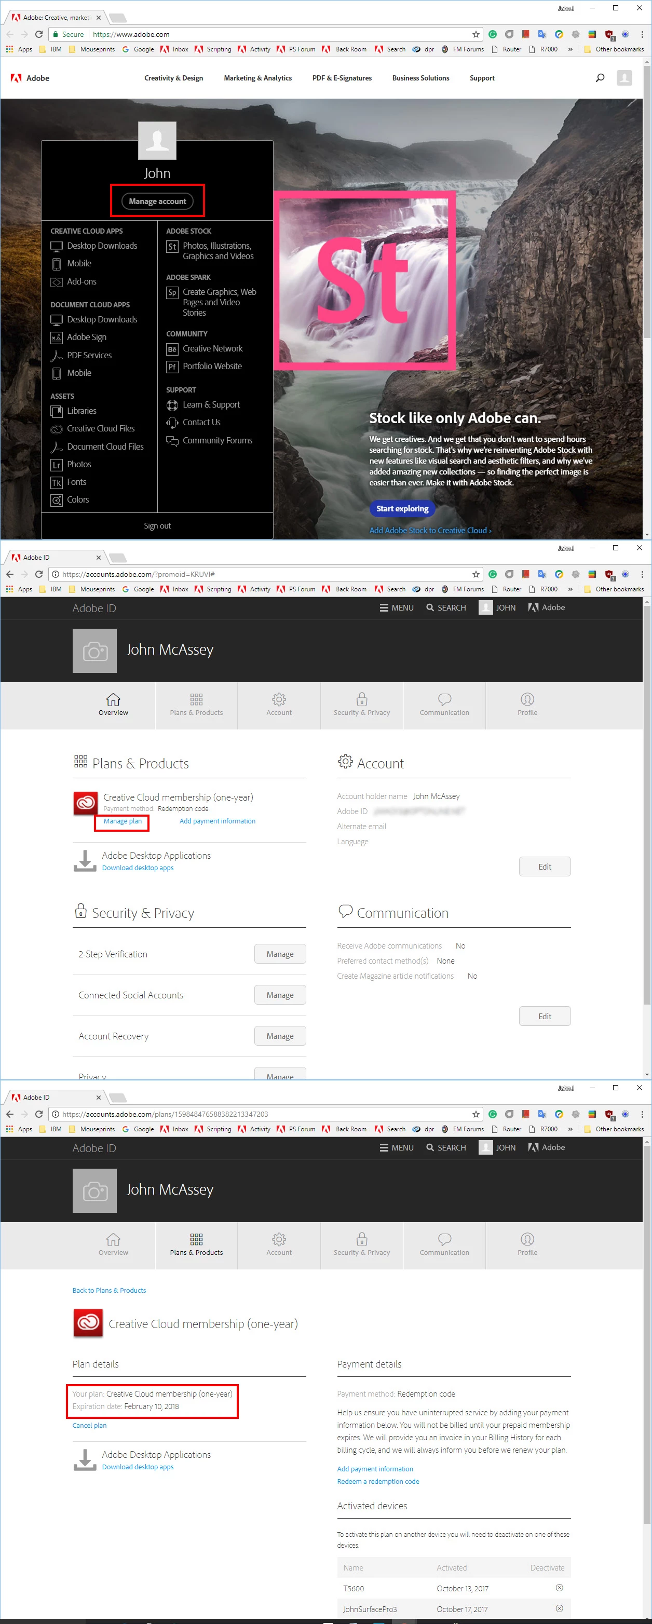Click Add Adobe Stock to Creative Cloud link
This screenshot has width=652, height=1624.
click(430, 530)
